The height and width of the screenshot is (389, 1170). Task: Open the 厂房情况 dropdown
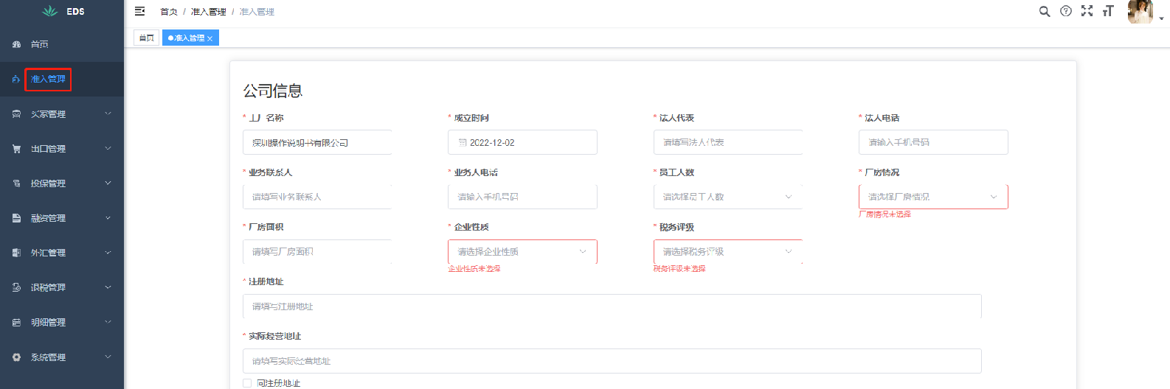pyautogui.click(x=933, y=197)
